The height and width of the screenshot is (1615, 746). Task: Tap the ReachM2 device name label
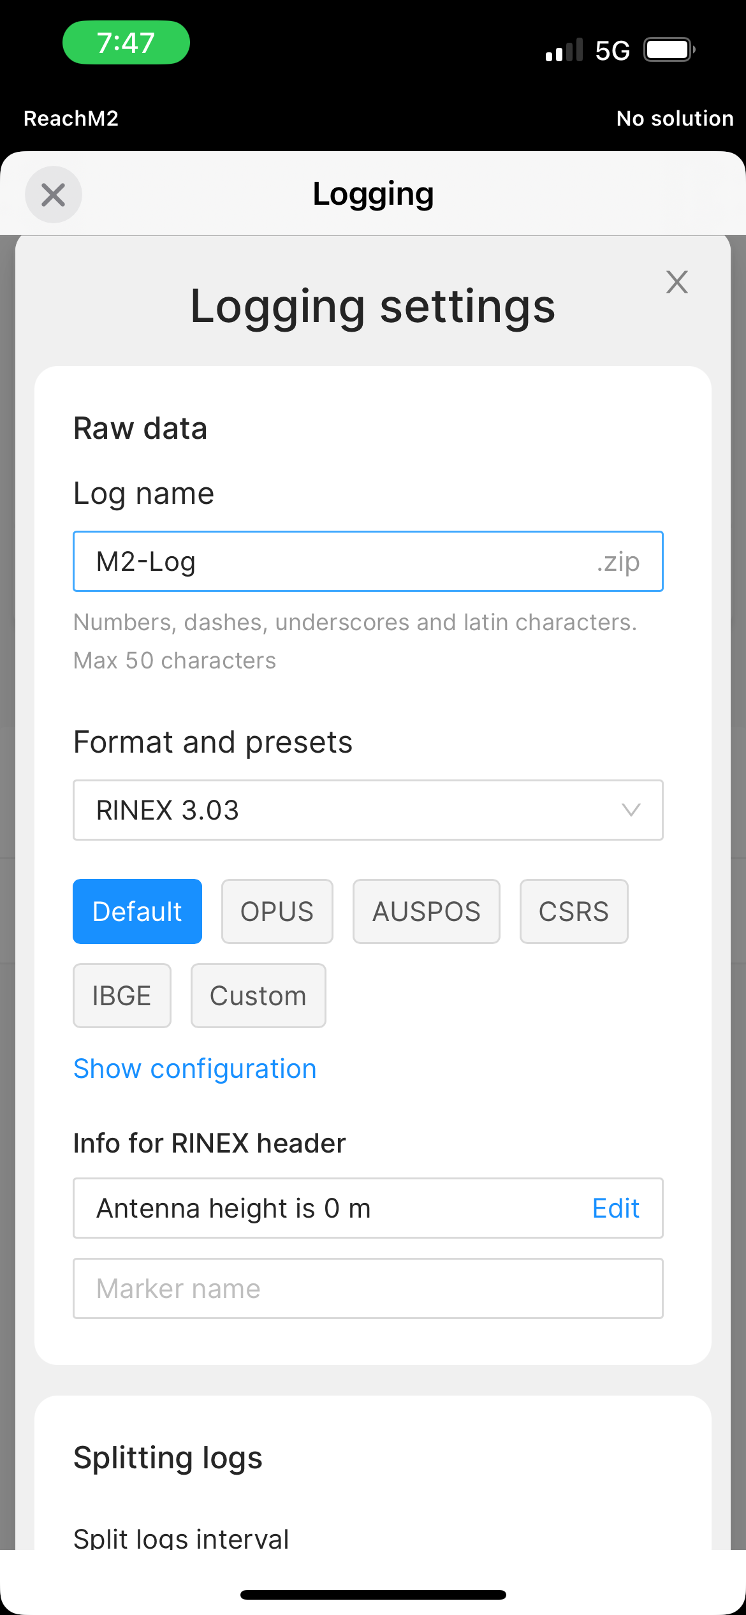(71, 119)
